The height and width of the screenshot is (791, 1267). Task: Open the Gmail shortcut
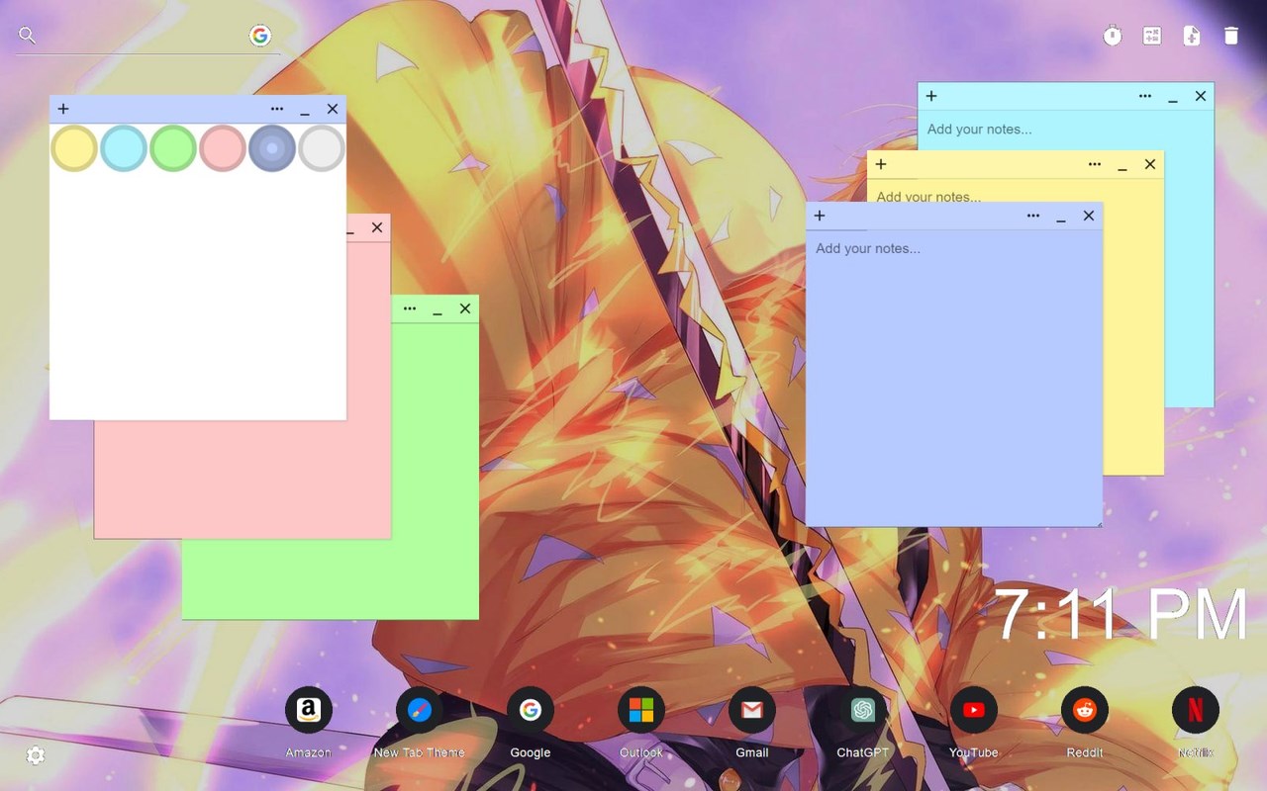tap(752, 710)
